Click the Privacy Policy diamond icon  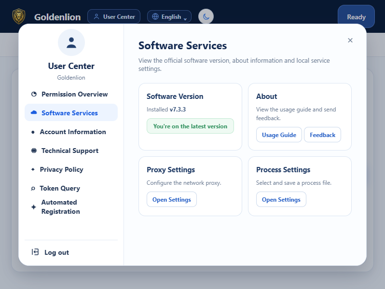pyautogui.click(x=33, y=169)
